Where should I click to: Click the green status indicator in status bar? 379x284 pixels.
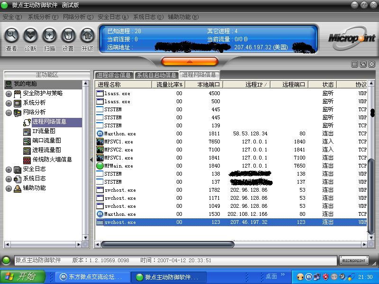point(6,260)
